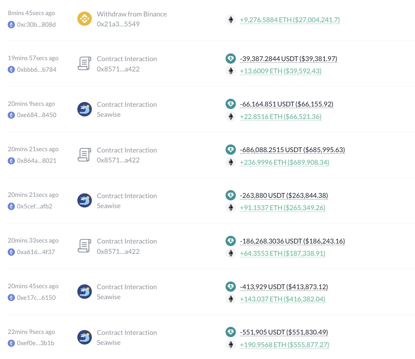Click the Withdraw from Binance label
This screenshot has height=359, width=415.
[x=131, y=14]
